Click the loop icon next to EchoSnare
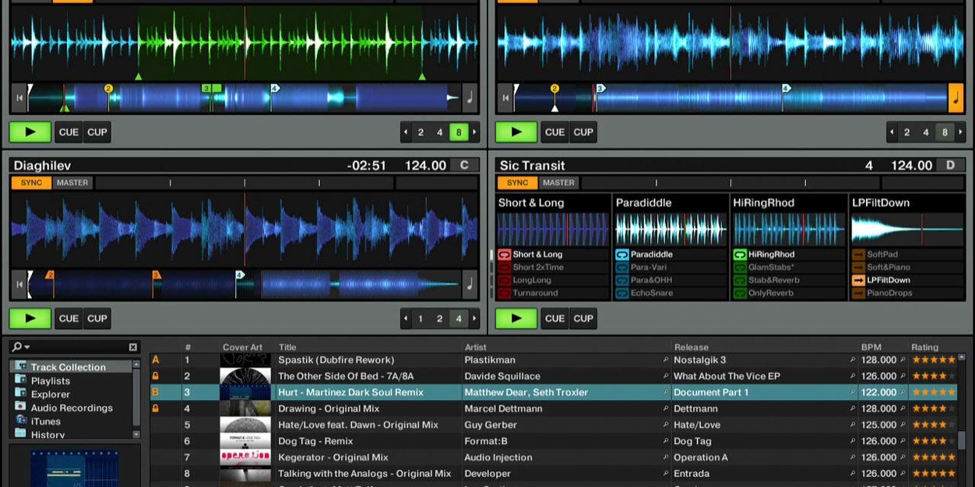The width and height of the screenshot is (975, 487). [x=621, y=293]
